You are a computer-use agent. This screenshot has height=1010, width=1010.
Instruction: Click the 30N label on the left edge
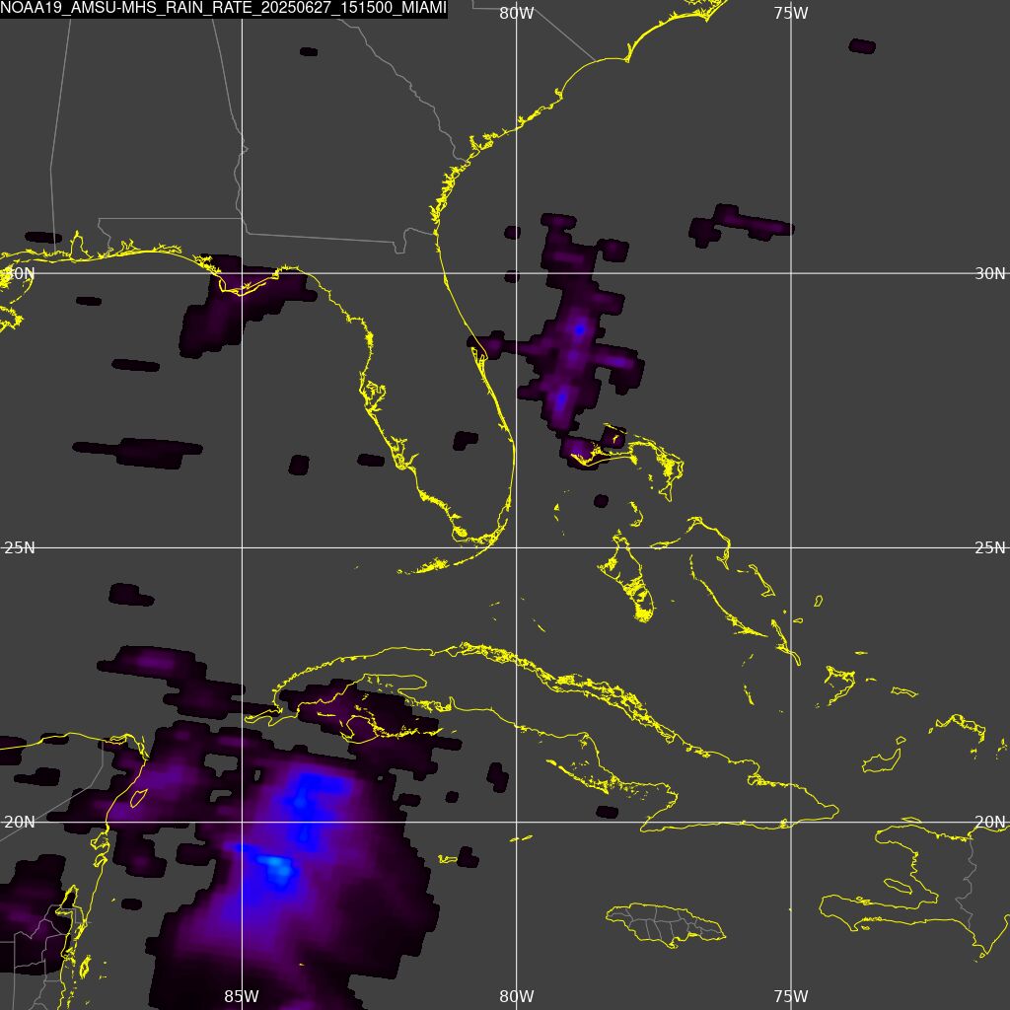coord(19,273)
